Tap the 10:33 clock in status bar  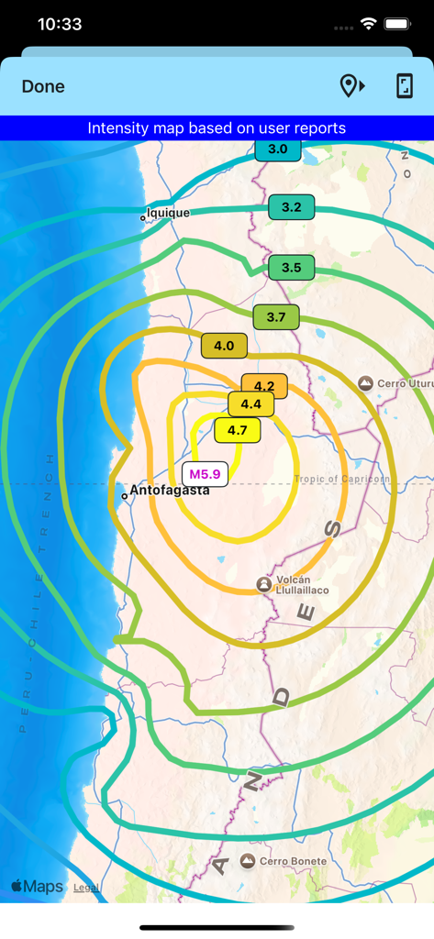pos(60,25)
